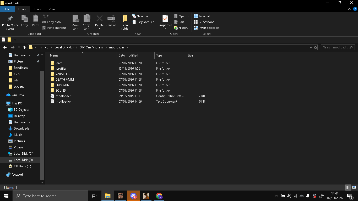Sort by the Size column header
The image size is (358, 201).
pos(190,55)
